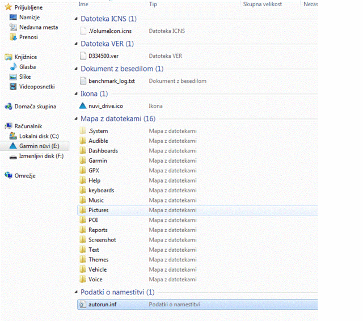This screenshot has width=363, height=321.
Task: Collapse the Dokument z besedilom (1) group
Action: (x=76, y=69)
